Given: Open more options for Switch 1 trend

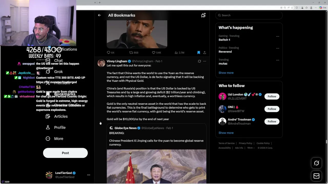Looking at the screenshot, I should pyautogui.click(x=278, y=37).
